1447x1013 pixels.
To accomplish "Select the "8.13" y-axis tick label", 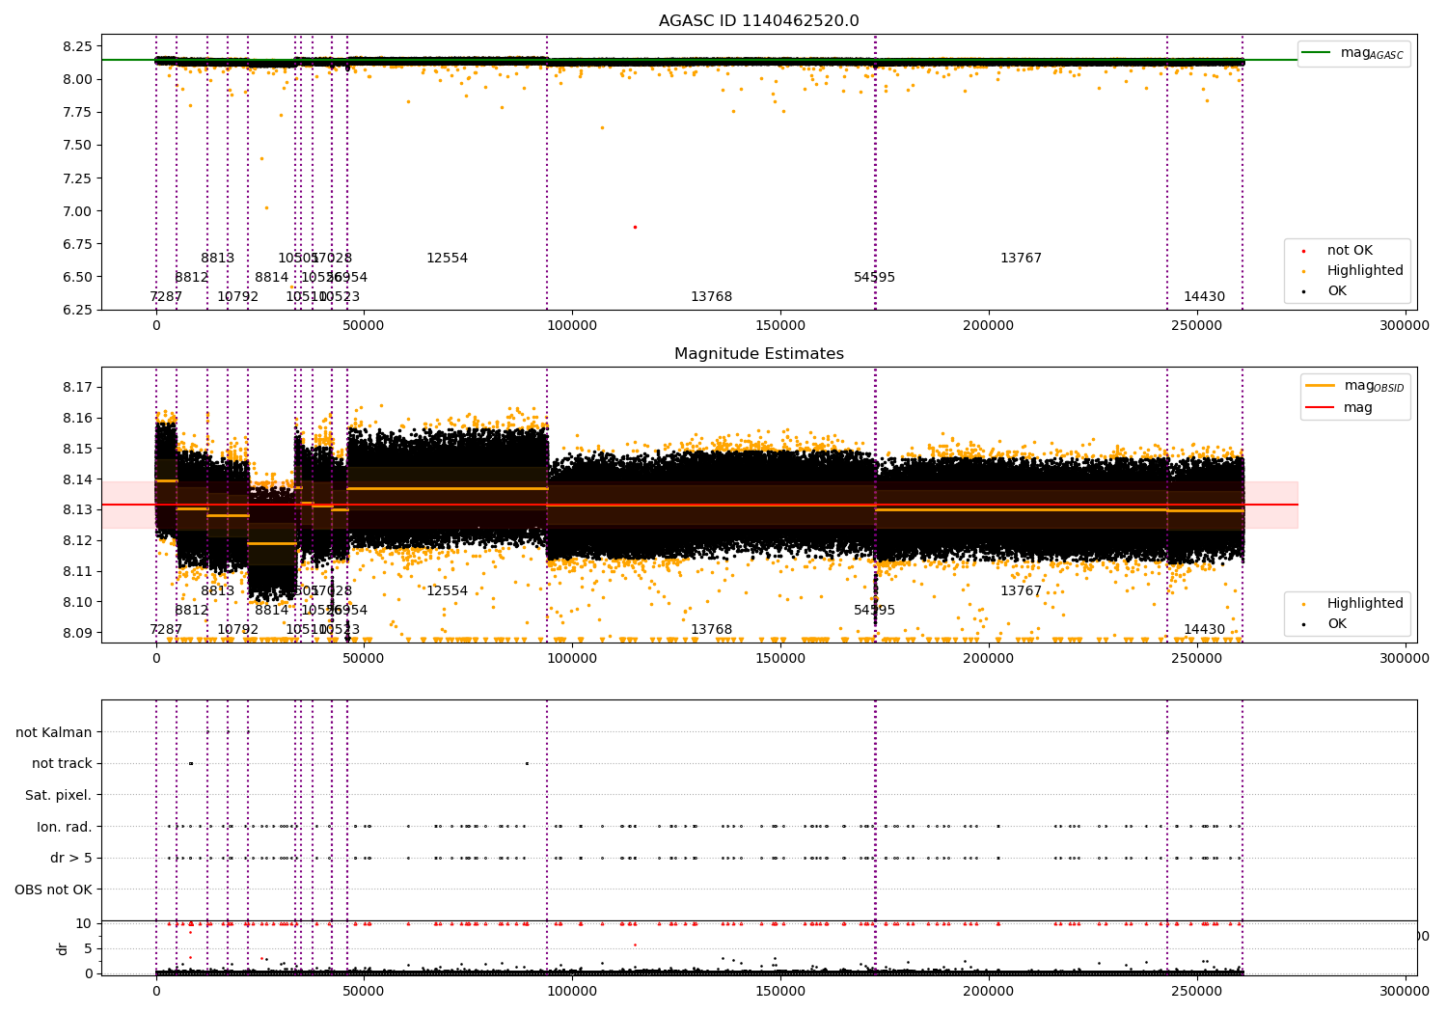I will (76, 509).
